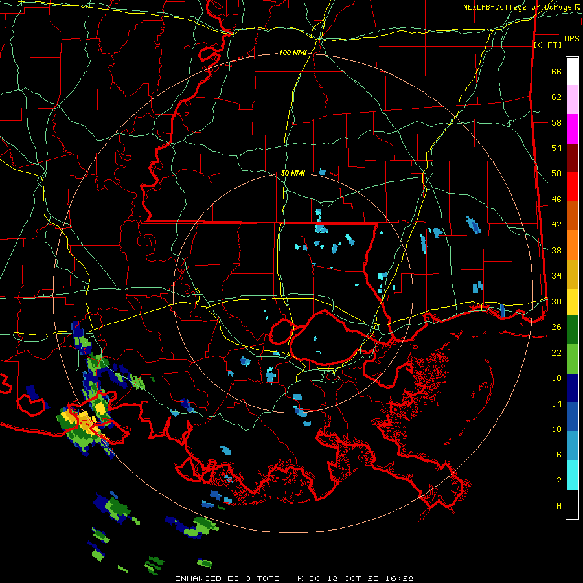Click the legend value "66"
The width and height of the screenshot is (583, 583).
coord(556,71)
